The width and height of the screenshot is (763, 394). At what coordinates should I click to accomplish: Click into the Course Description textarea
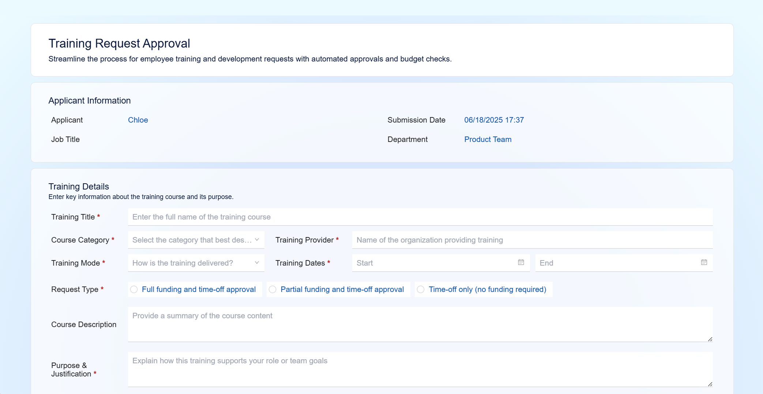pos(420,324)
